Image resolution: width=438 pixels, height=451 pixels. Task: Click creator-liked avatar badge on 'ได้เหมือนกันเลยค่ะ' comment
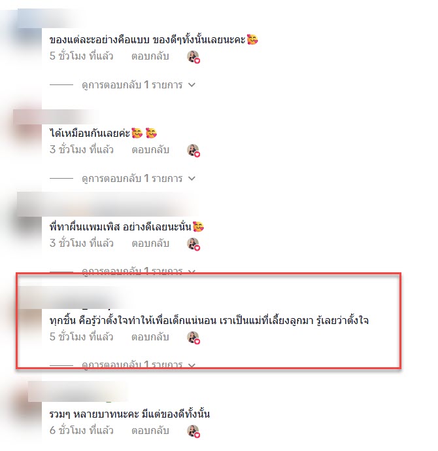(x=194, y=151)
